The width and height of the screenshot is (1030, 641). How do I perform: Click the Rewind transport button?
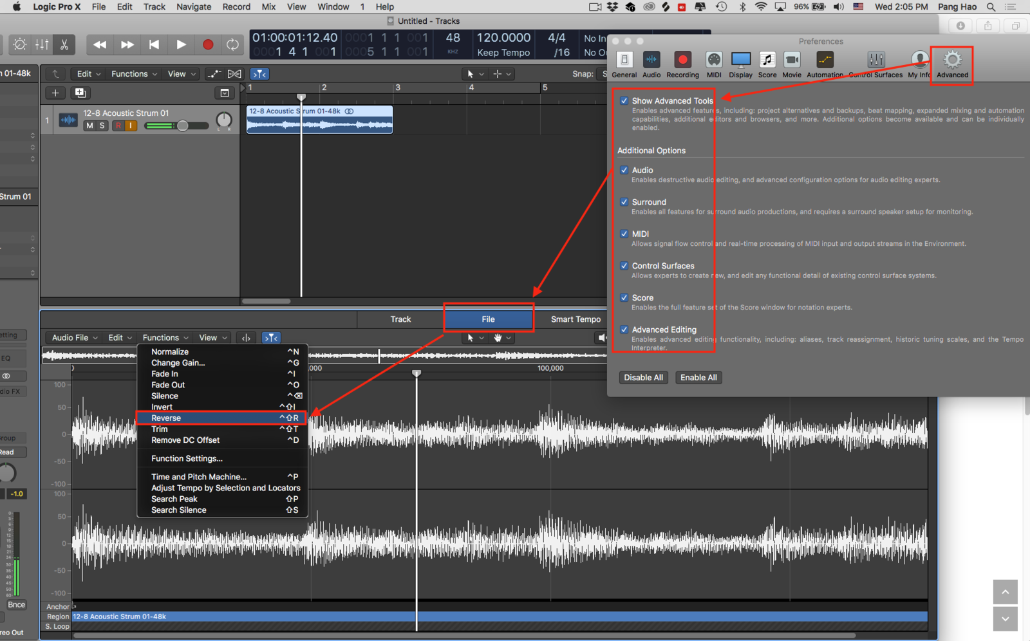point(100,44)
